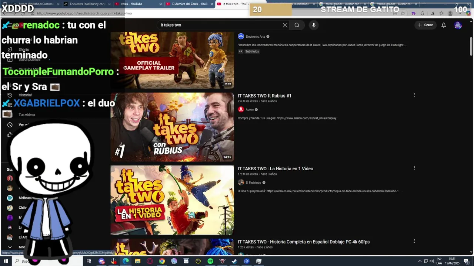Open Microsoft Edge from the taskbar
Screen dimensions: 474x266
coord(126,261)
